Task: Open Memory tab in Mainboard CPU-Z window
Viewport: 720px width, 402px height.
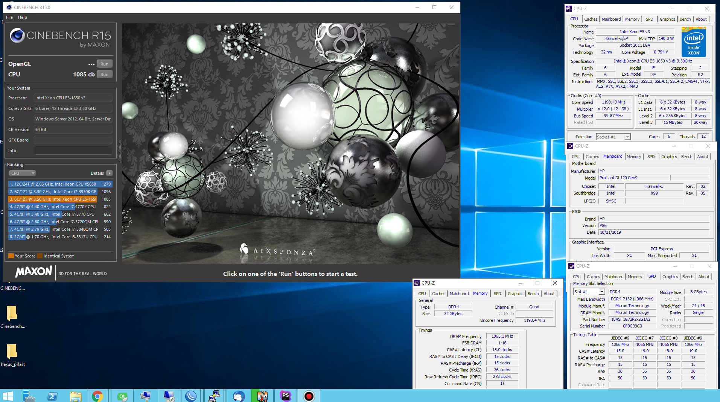Action: [x=634, y=157]
